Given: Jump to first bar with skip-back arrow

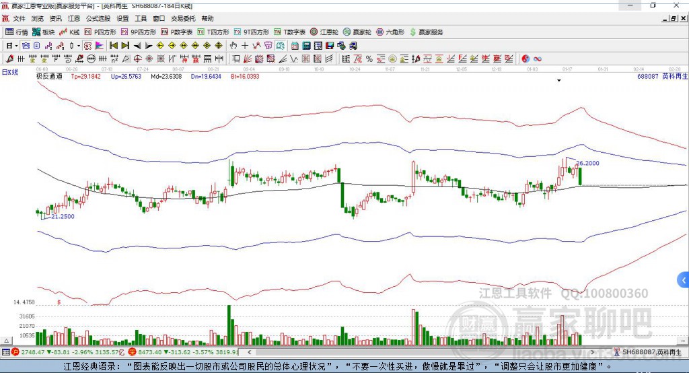Looking at the screenshot, I should (x=114, y=46).
